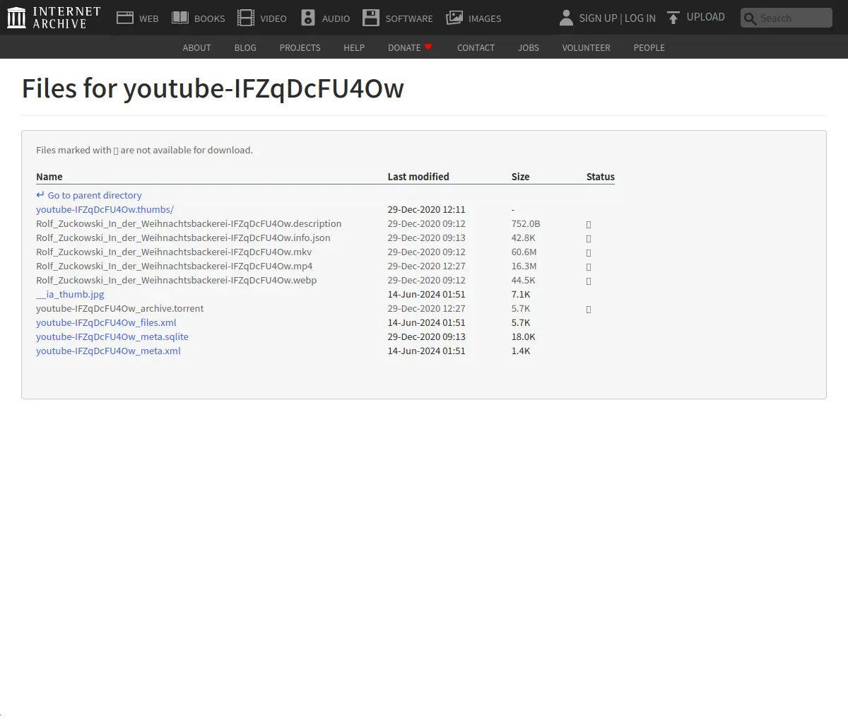Open the Audio section speaker icon
Screen dimensions: 848x721
tap(308, 18)
